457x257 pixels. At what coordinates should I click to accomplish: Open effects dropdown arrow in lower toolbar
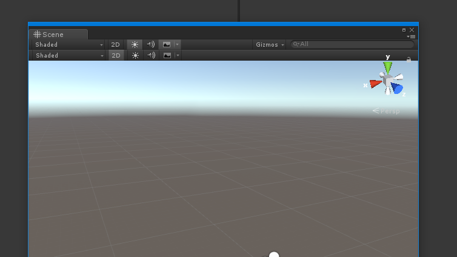178,55
